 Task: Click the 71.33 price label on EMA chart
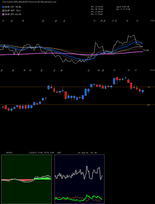click(x=146, y=50)
